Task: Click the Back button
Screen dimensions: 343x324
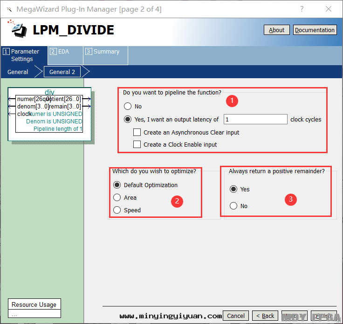Action: [265, 316]
